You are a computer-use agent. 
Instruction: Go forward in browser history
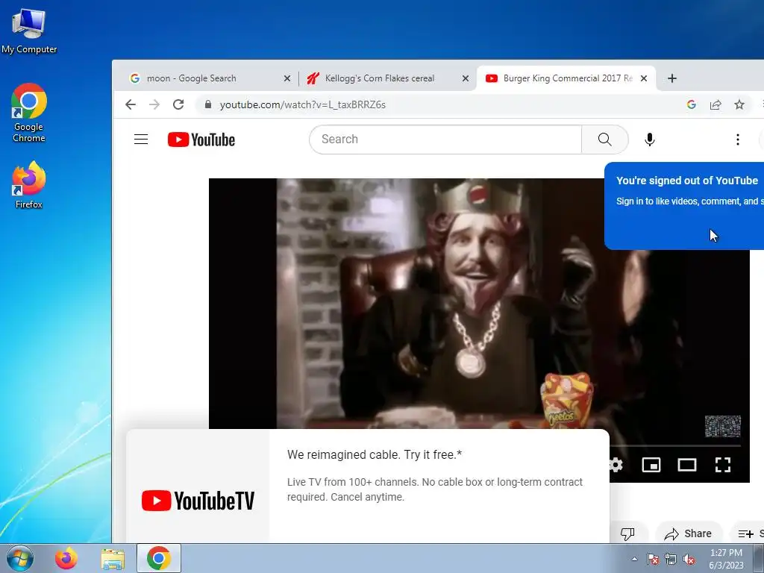point(154,104)
